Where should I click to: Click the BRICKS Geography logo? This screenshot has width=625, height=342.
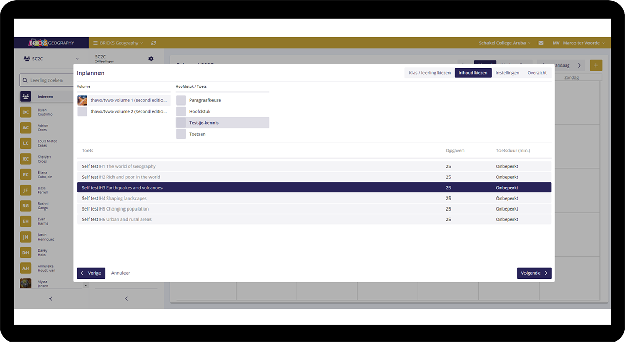click(x=51, y=43)
